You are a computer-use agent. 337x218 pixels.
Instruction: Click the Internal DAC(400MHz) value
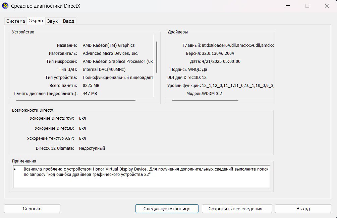click(104, 70)
